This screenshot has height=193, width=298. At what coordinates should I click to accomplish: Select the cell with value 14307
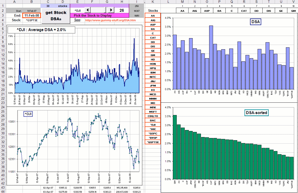tap(137, 11)
